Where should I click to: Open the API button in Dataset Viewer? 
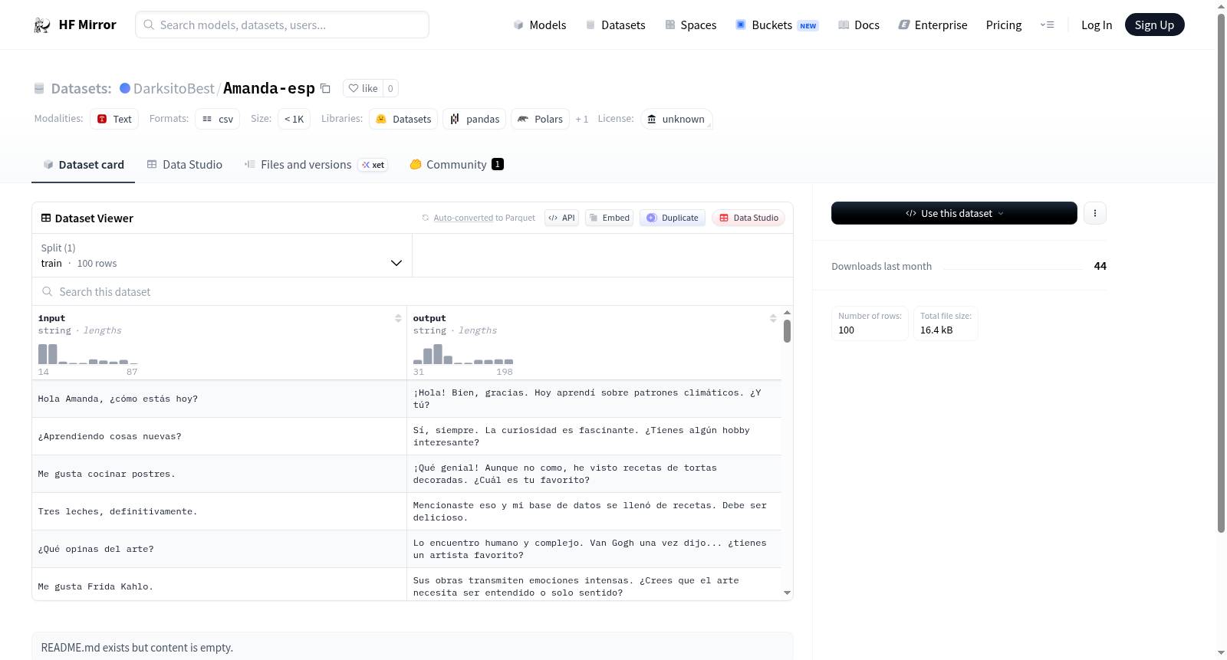[561, 218]
